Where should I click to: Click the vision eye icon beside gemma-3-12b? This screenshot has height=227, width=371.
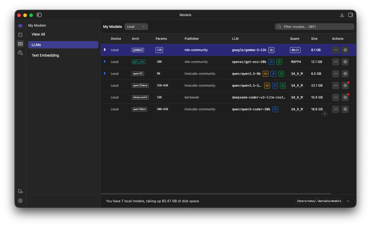[271, 50]
